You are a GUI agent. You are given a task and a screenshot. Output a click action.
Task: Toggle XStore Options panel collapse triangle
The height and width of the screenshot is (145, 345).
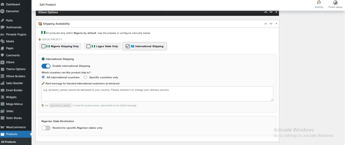[x=276, y=12]
